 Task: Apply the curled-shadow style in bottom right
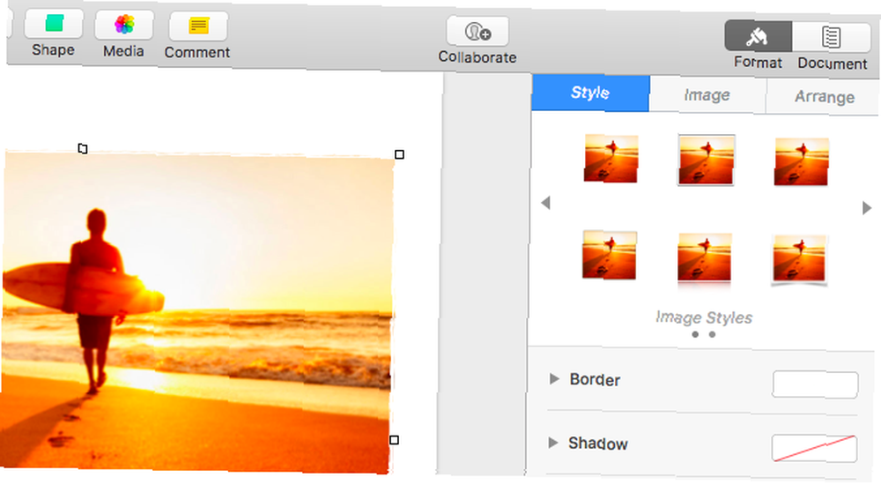[799, 259]
